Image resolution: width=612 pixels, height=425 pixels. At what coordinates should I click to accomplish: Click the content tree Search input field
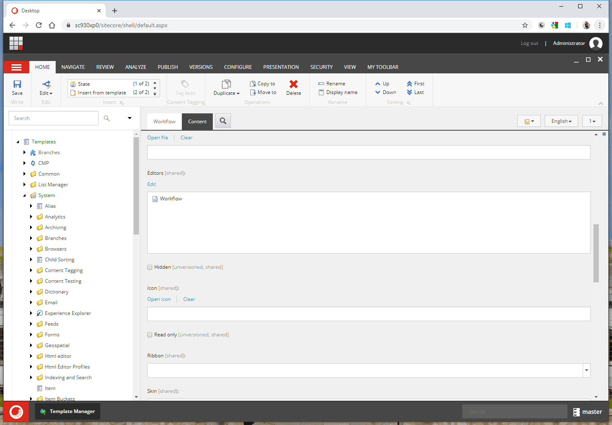[54, 118]
